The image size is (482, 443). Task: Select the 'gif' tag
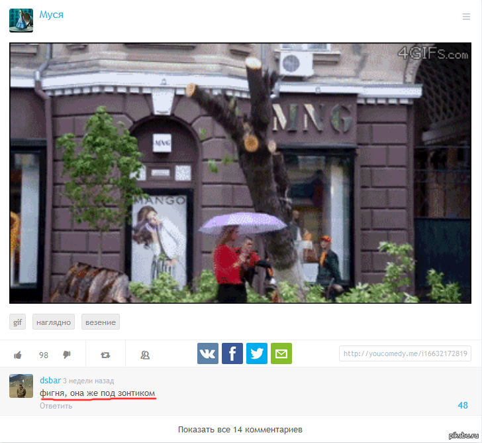pos(17,322)
